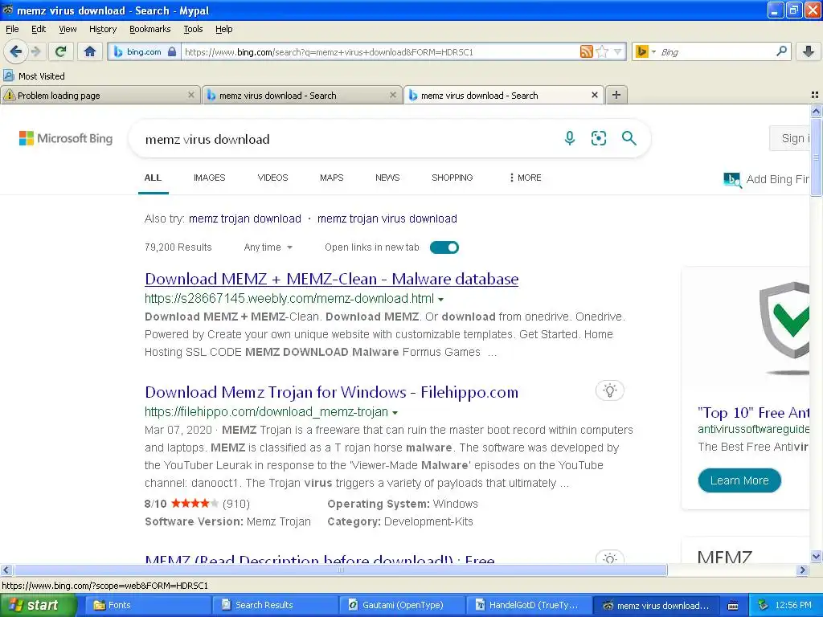Expand the weebly.com URL dropdown caret

click(x=441, y=300)
